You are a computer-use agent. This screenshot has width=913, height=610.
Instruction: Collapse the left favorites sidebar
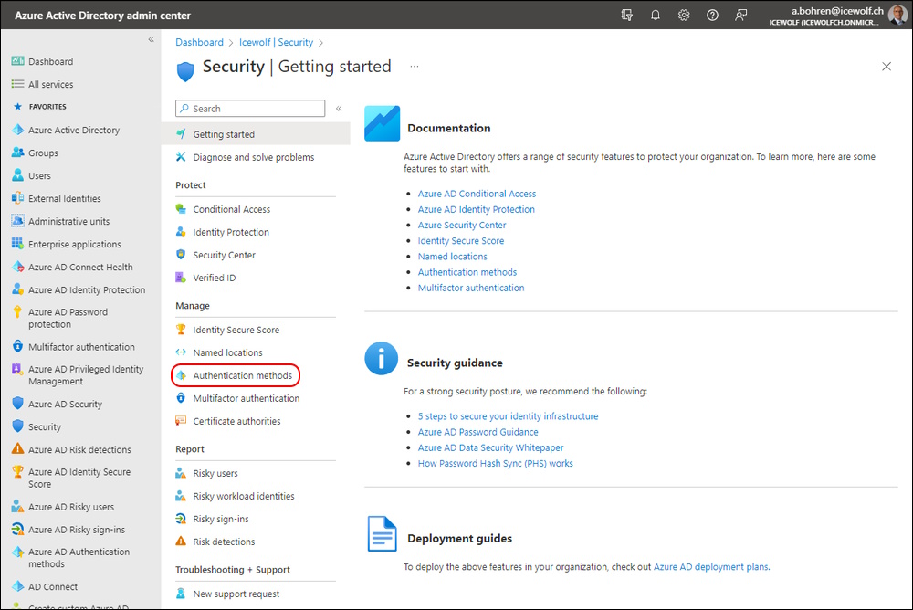151,39
